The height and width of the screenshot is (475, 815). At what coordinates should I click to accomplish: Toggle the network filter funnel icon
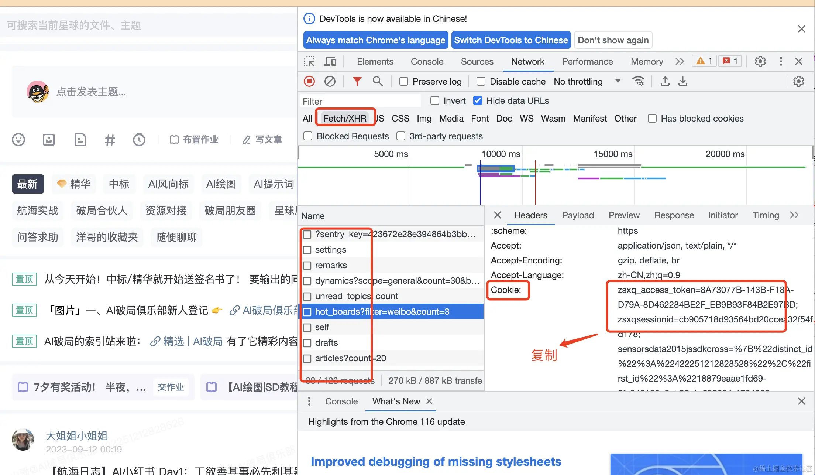click(x=357, y=81)
